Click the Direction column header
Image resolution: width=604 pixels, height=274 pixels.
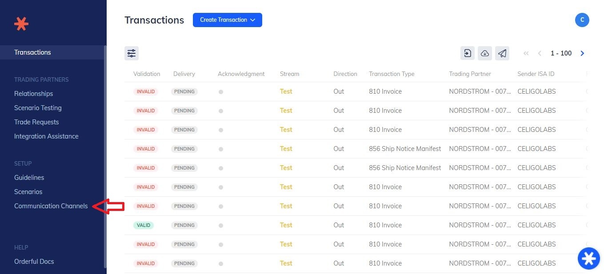[345, 74]
